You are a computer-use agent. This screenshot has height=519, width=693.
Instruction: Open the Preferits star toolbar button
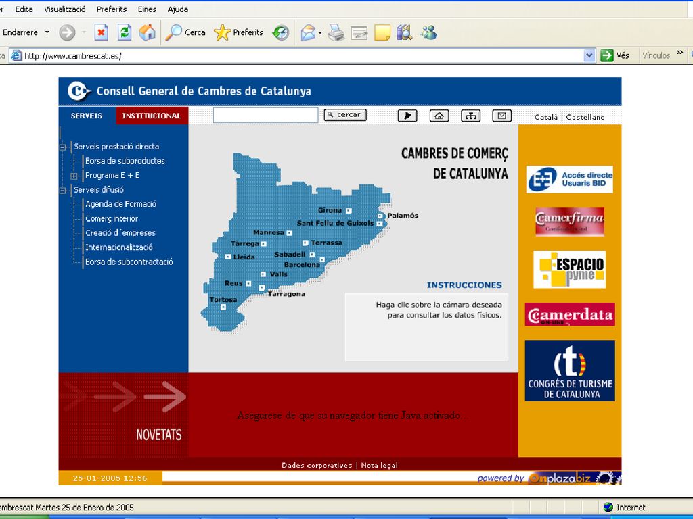(x=238, y=32)
